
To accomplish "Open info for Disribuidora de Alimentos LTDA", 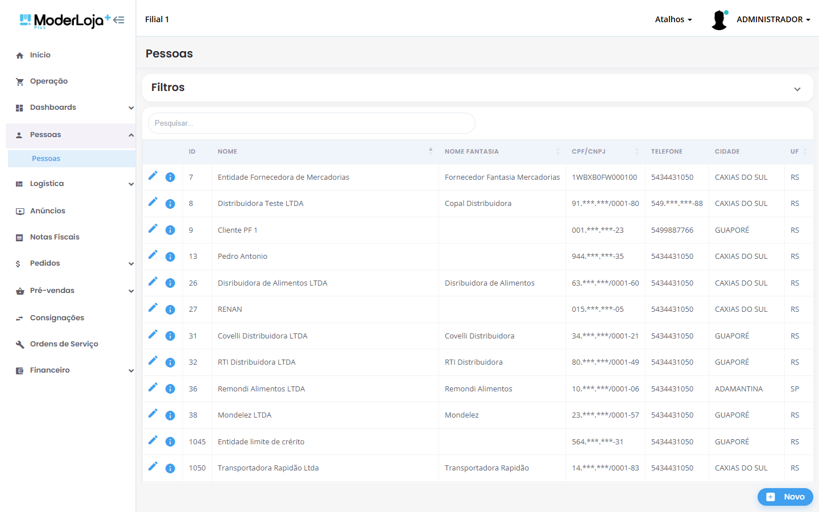I will point(170,283).
